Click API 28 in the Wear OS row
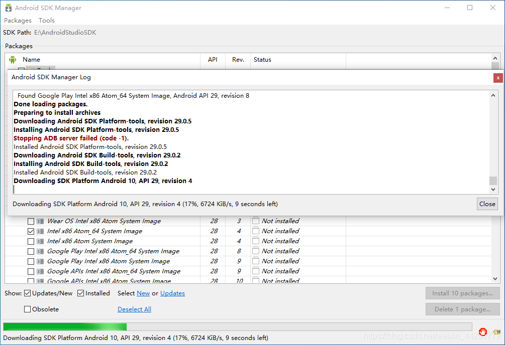Screen dimensions: 505x345 [x=214, y=221]
